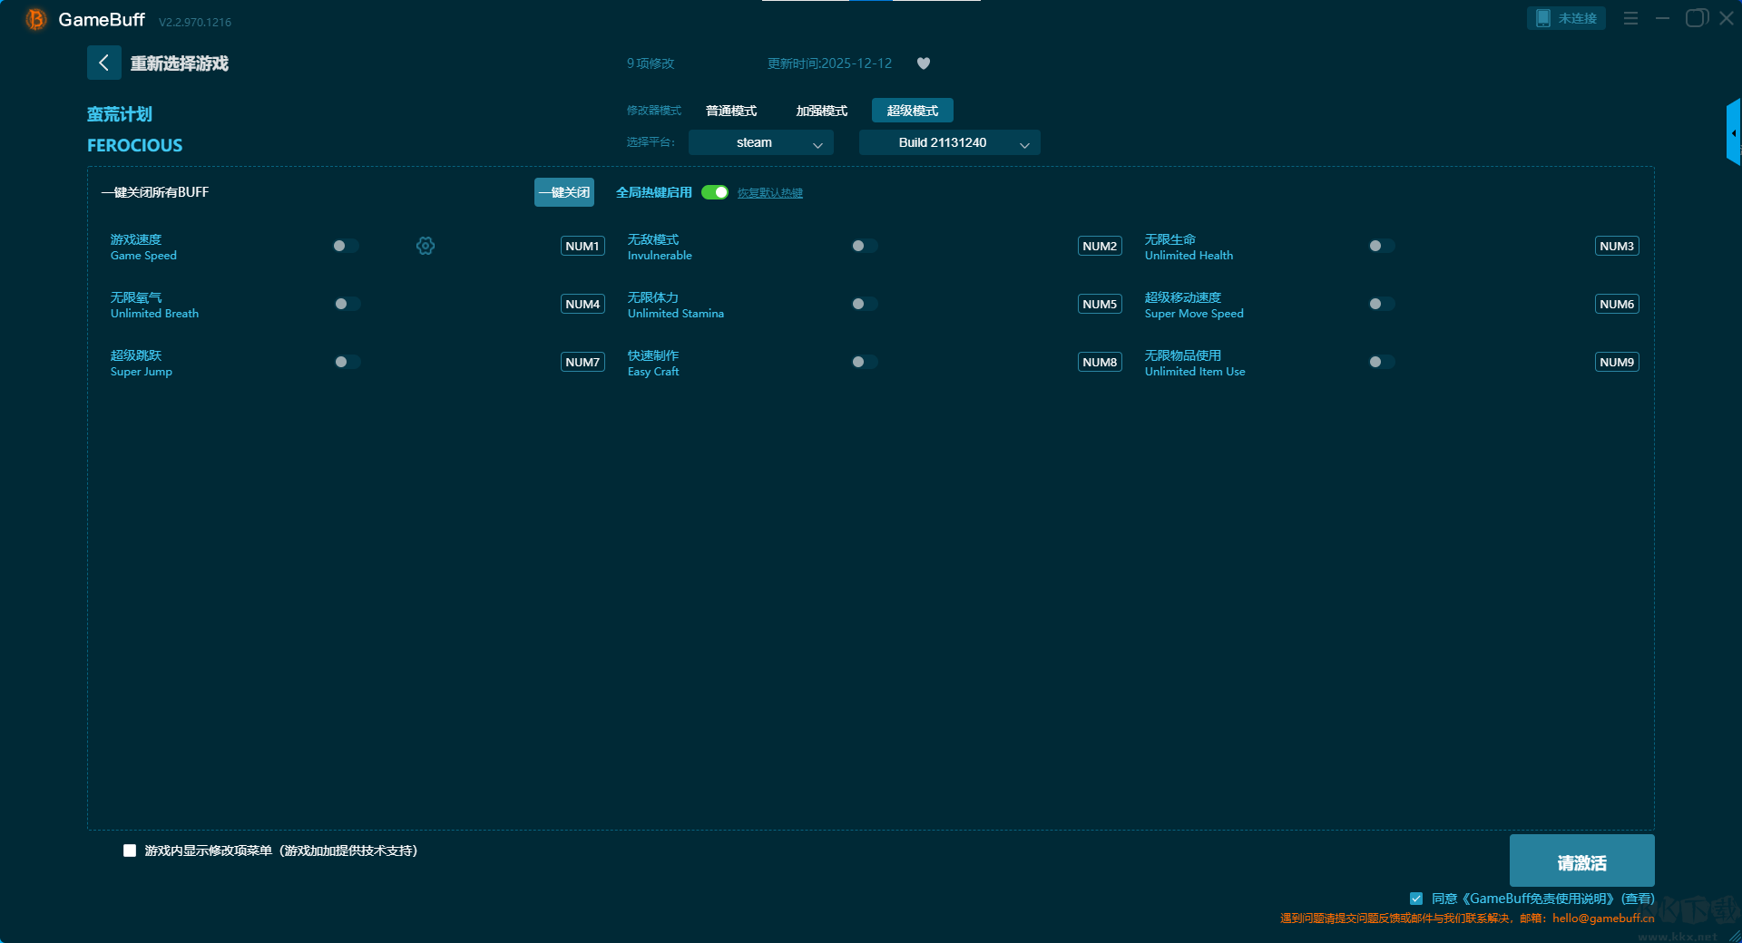Expand the right side panel arrow
Image resolution: width=1742 pixels, height=943 pixels.
(1733, 132)
